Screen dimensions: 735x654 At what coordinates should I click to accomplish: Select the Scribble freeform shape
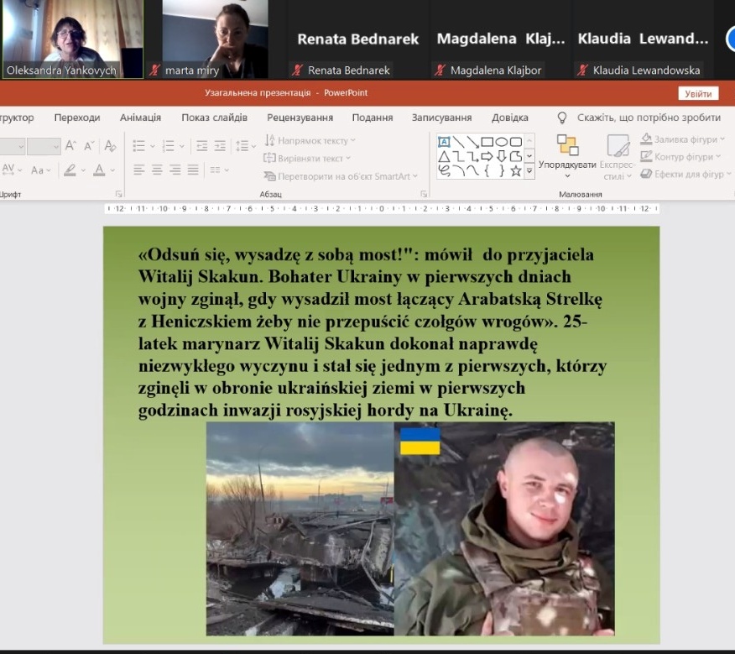tap(444, 170)
